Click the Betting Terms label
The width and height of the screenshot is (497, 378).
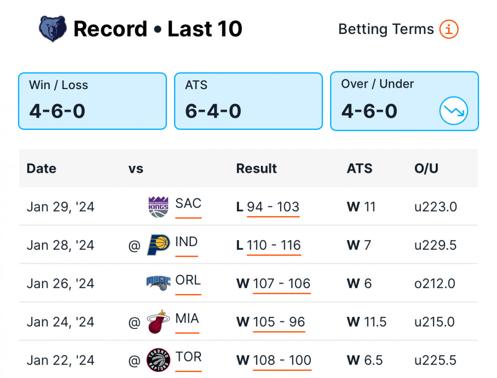pos(386,29)
